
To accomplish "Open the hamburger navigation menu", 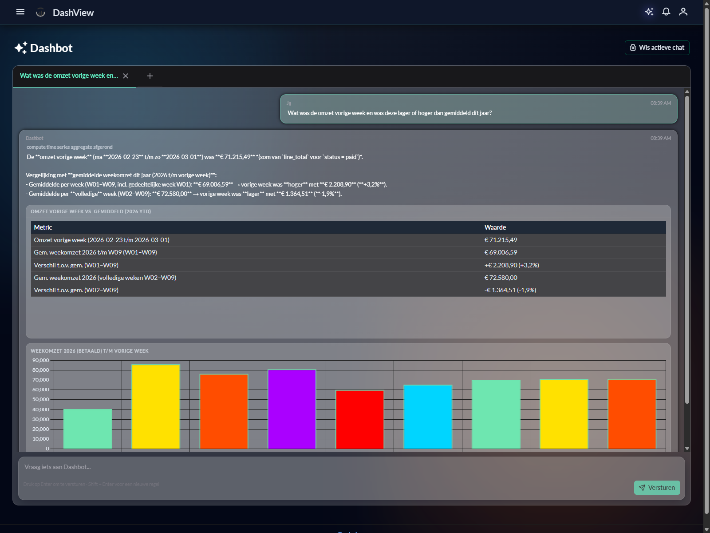I will coord(20,12).
